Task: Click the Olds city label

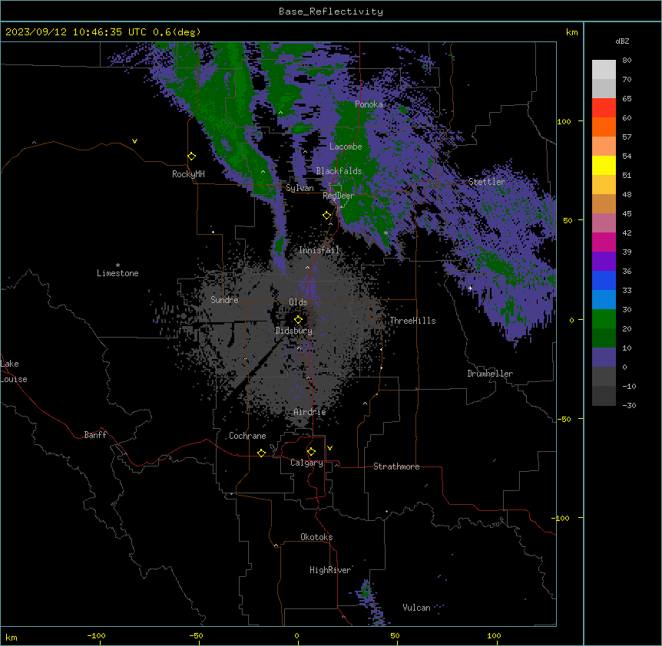Action: (x=298, y=302)
